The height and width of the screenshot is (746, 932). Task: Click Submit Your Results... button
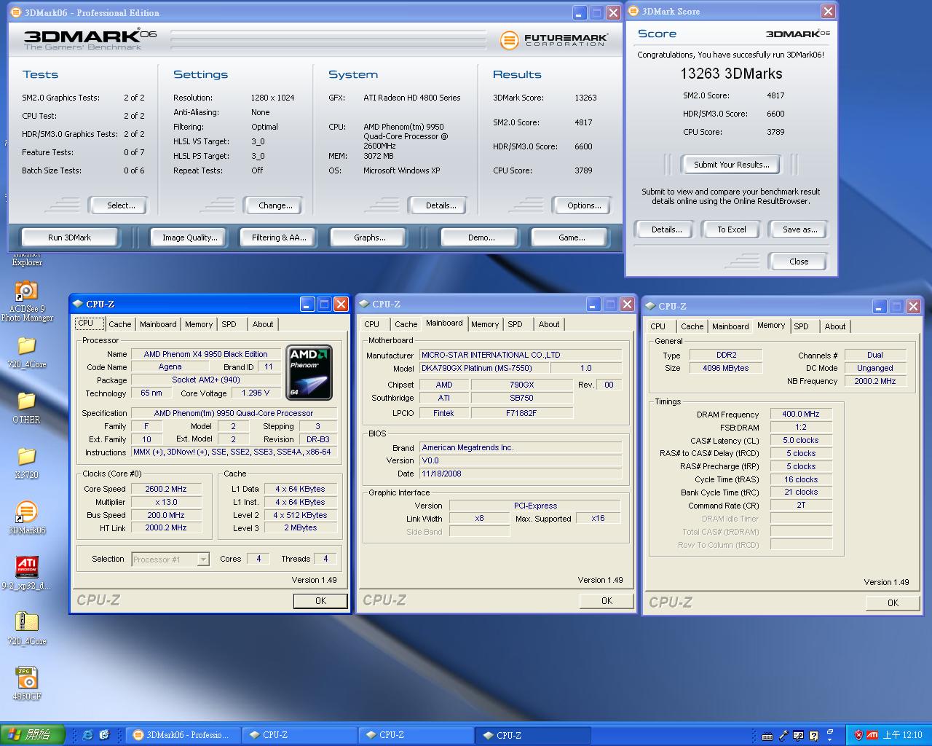click(x=731, y=165)
